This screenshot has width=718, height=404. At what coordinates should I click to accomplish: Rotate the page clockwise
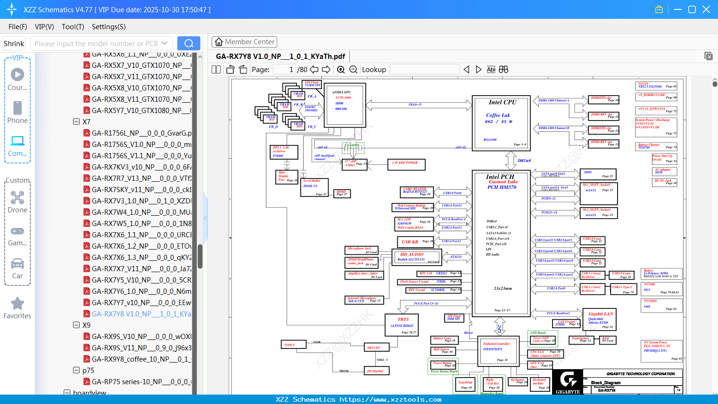(243, 69)
